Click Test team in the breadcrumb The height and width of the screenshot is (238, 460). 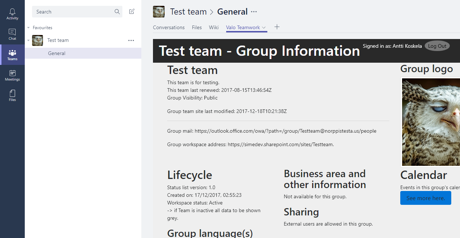tap(188, 12)
